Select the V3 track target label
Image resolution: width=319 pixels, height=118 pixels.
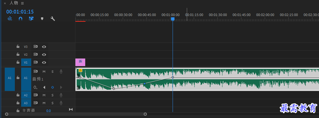tap(26, 47)
